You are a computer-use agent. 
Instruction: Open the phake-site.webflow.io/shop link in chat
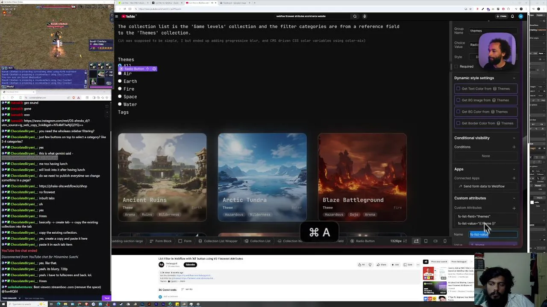[63, 186]
